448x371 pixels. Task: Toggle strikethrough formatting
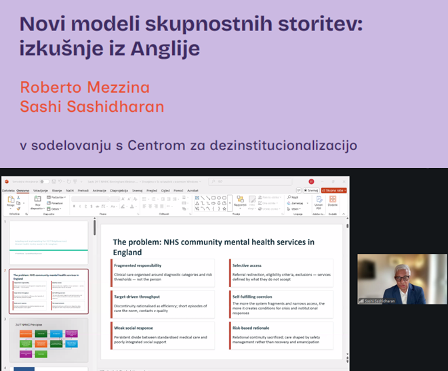coord(98,206)
